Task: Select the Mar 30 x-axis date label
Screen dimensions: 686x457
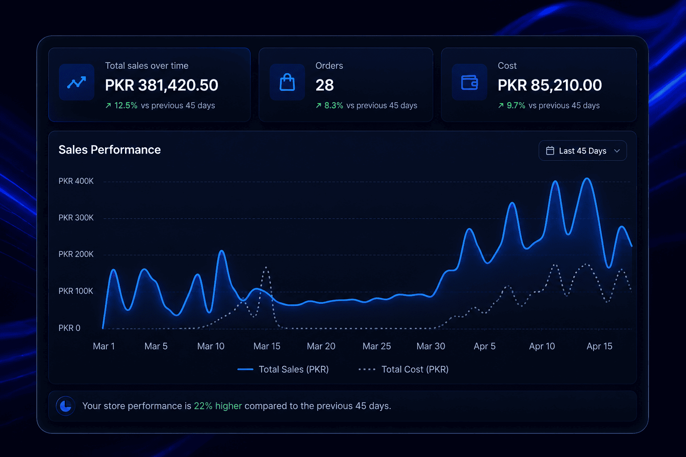Action: coord(431,346)
